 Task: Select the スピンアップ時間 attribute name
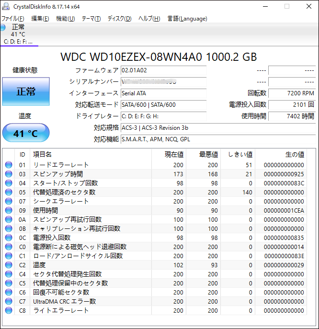(x=58, y=174)
